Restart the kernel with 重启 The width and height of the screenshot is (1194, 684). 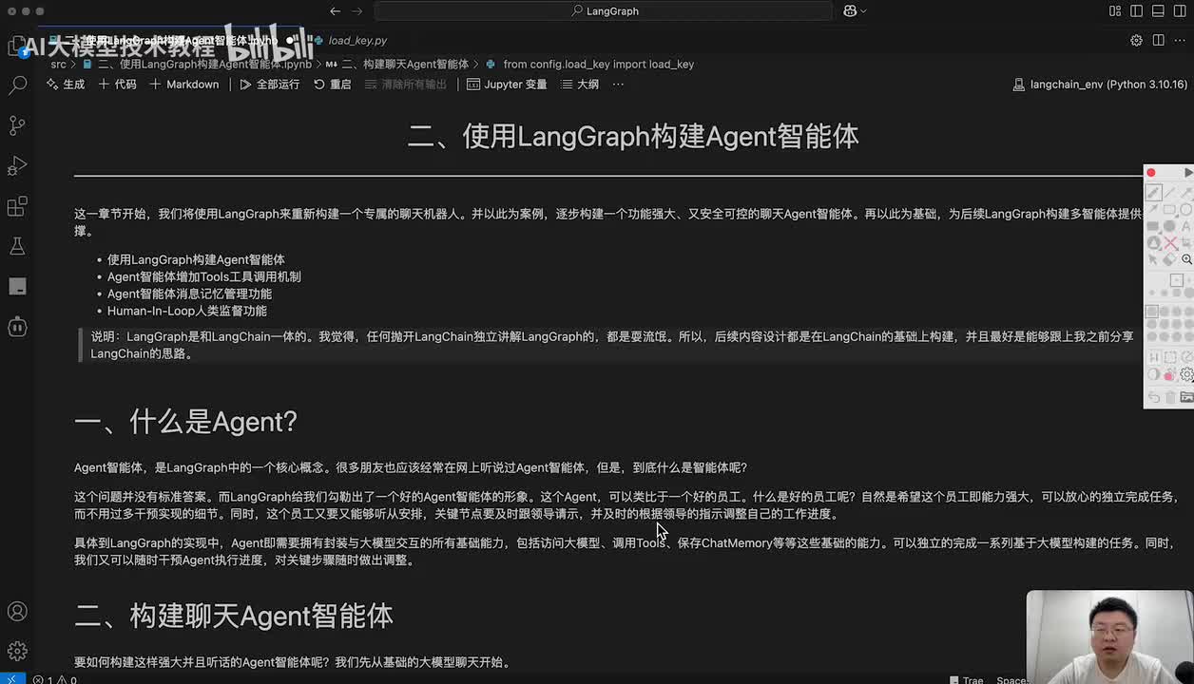pyautogui.click(x=333, y=85)
